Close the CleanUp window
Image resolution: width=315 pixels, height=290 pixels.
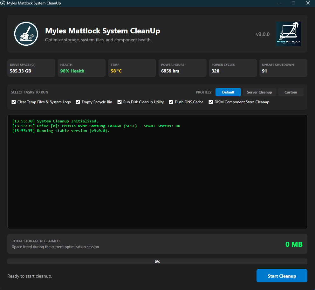308,3
